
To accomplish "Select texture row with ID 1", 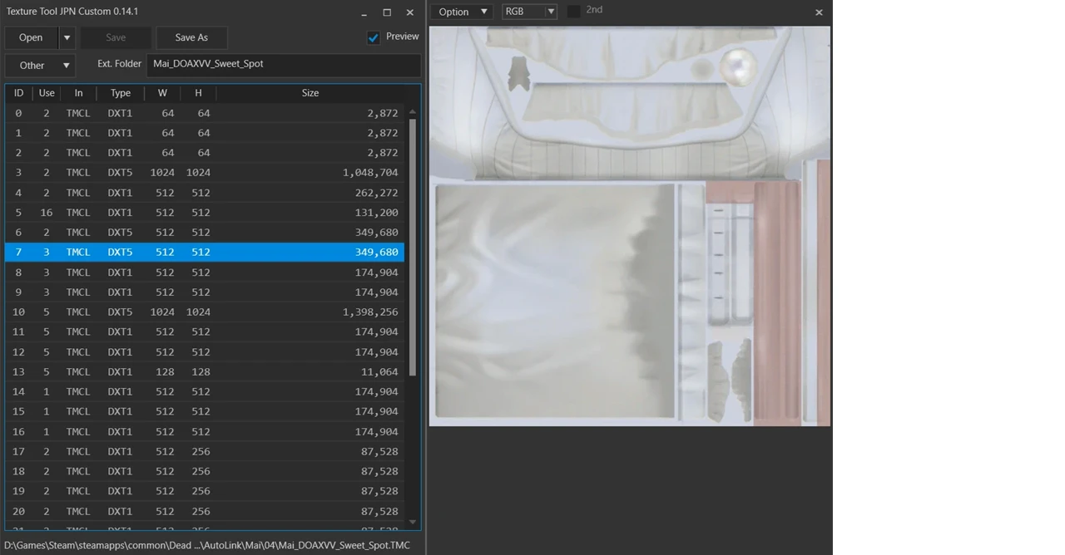I will [205, 133].
